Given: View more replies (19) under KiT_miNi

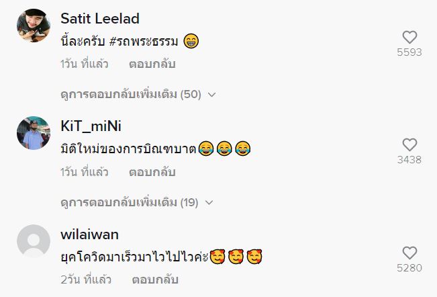Looking at the screenshot, I should 130,202.
